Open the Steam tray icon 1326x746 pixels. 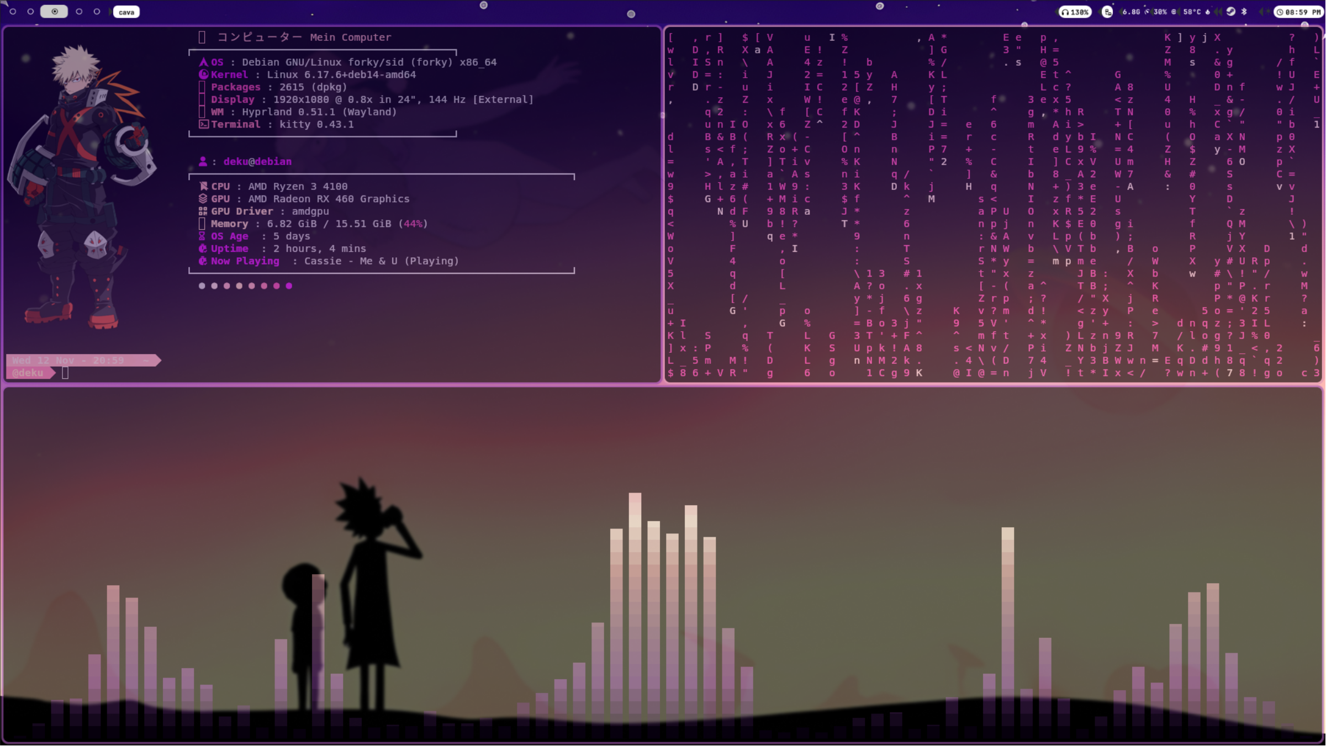[x=1230, y=12]
